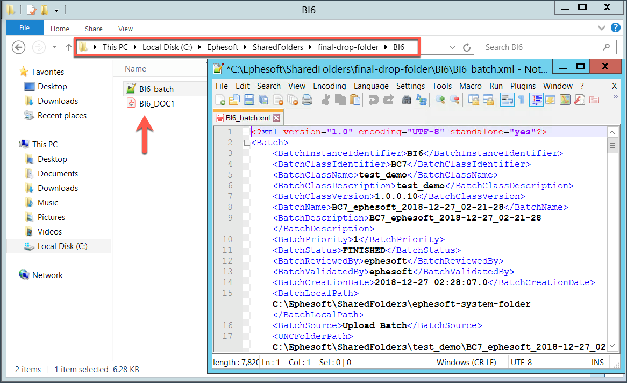Screen dimensions: 627x383
Task: Toggle the Show indent guide button
Action: coord(536,100)
